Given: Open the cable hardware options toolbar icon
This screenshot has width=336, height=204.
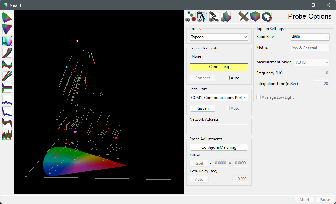Looking at the screenshot, I should tap(213, 16).
